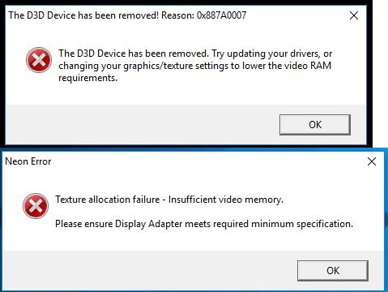This screenshot has height=292, width=388.
Task: Click the red error icon in Neon Error
Action: tap(36, 206)
